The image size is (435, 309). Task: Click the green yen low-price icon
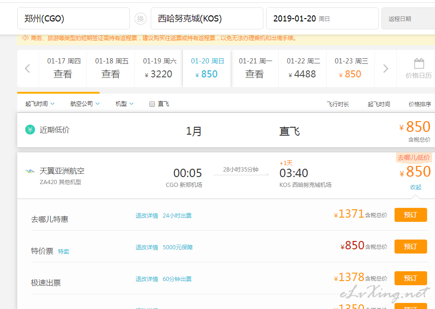pos(30,130)
